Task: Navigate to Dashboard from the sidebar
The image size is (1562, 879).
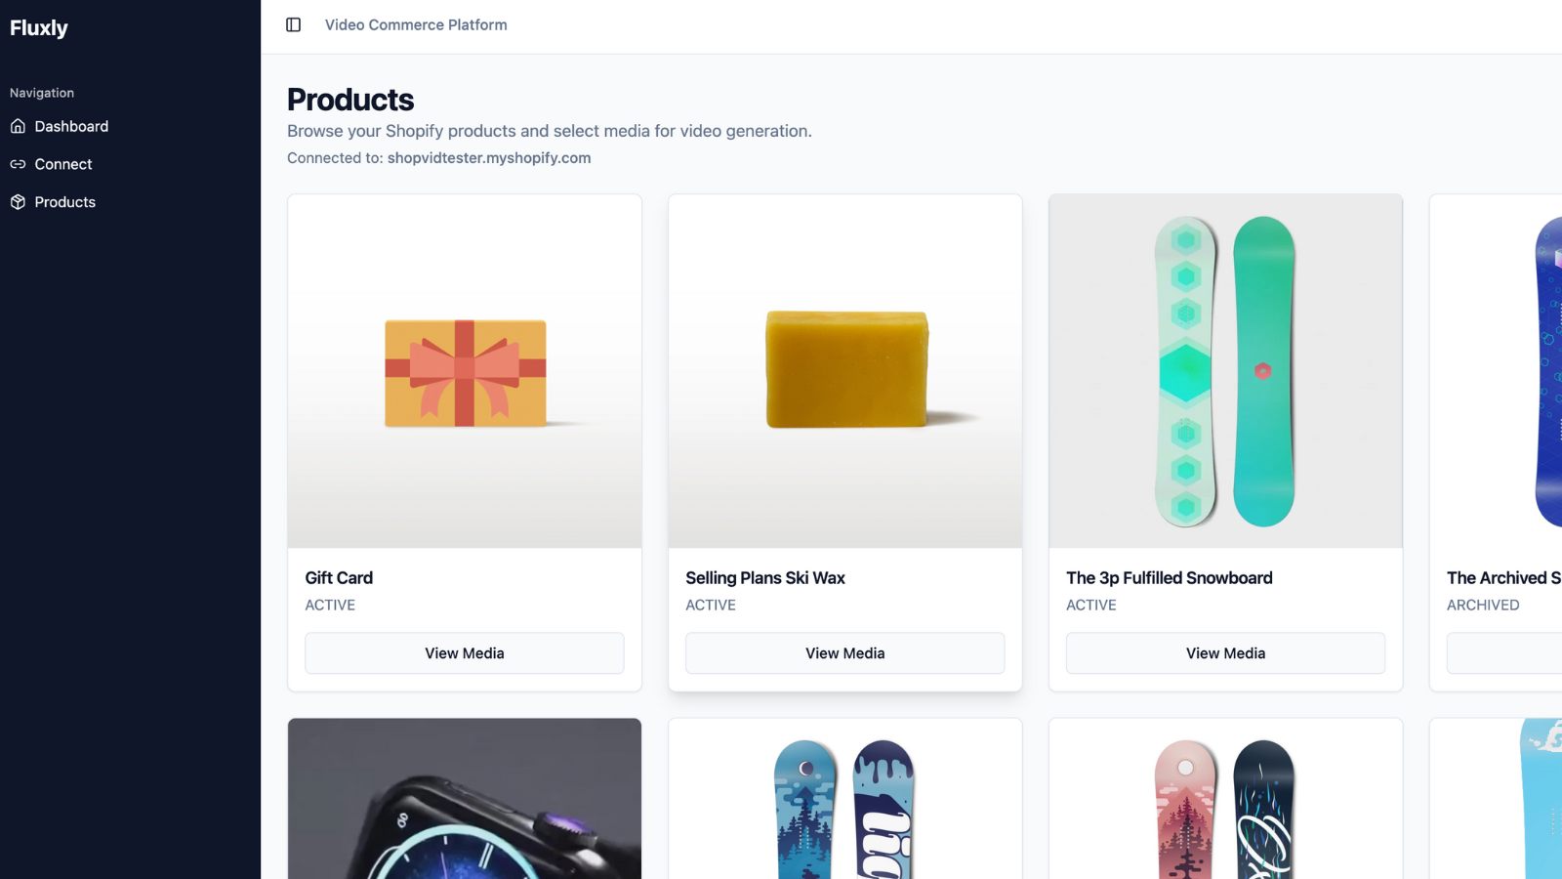Action: 71,126
